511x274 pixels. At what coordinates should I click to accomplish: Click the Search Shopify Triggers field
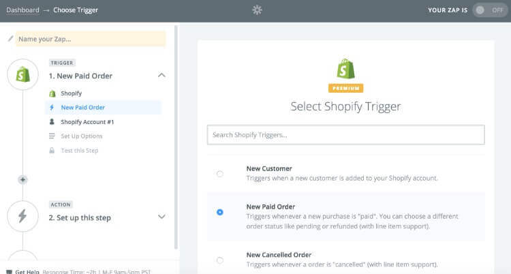(x=345, y=135)
